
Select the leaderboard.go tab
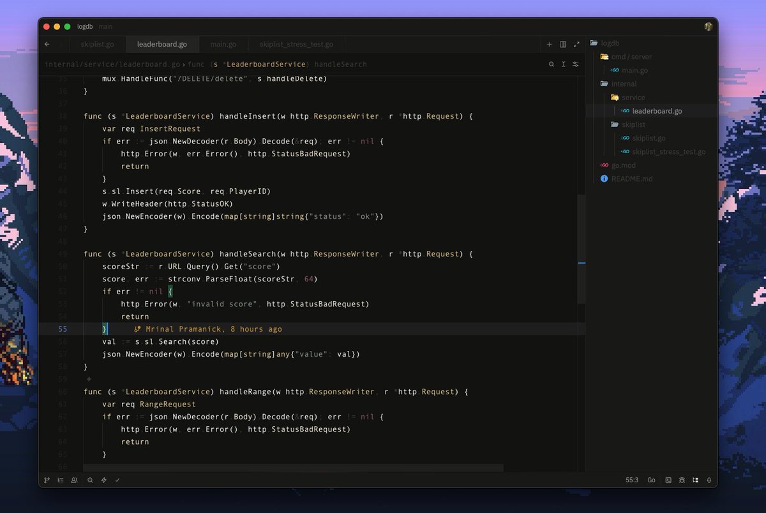(x=162, y=45)
